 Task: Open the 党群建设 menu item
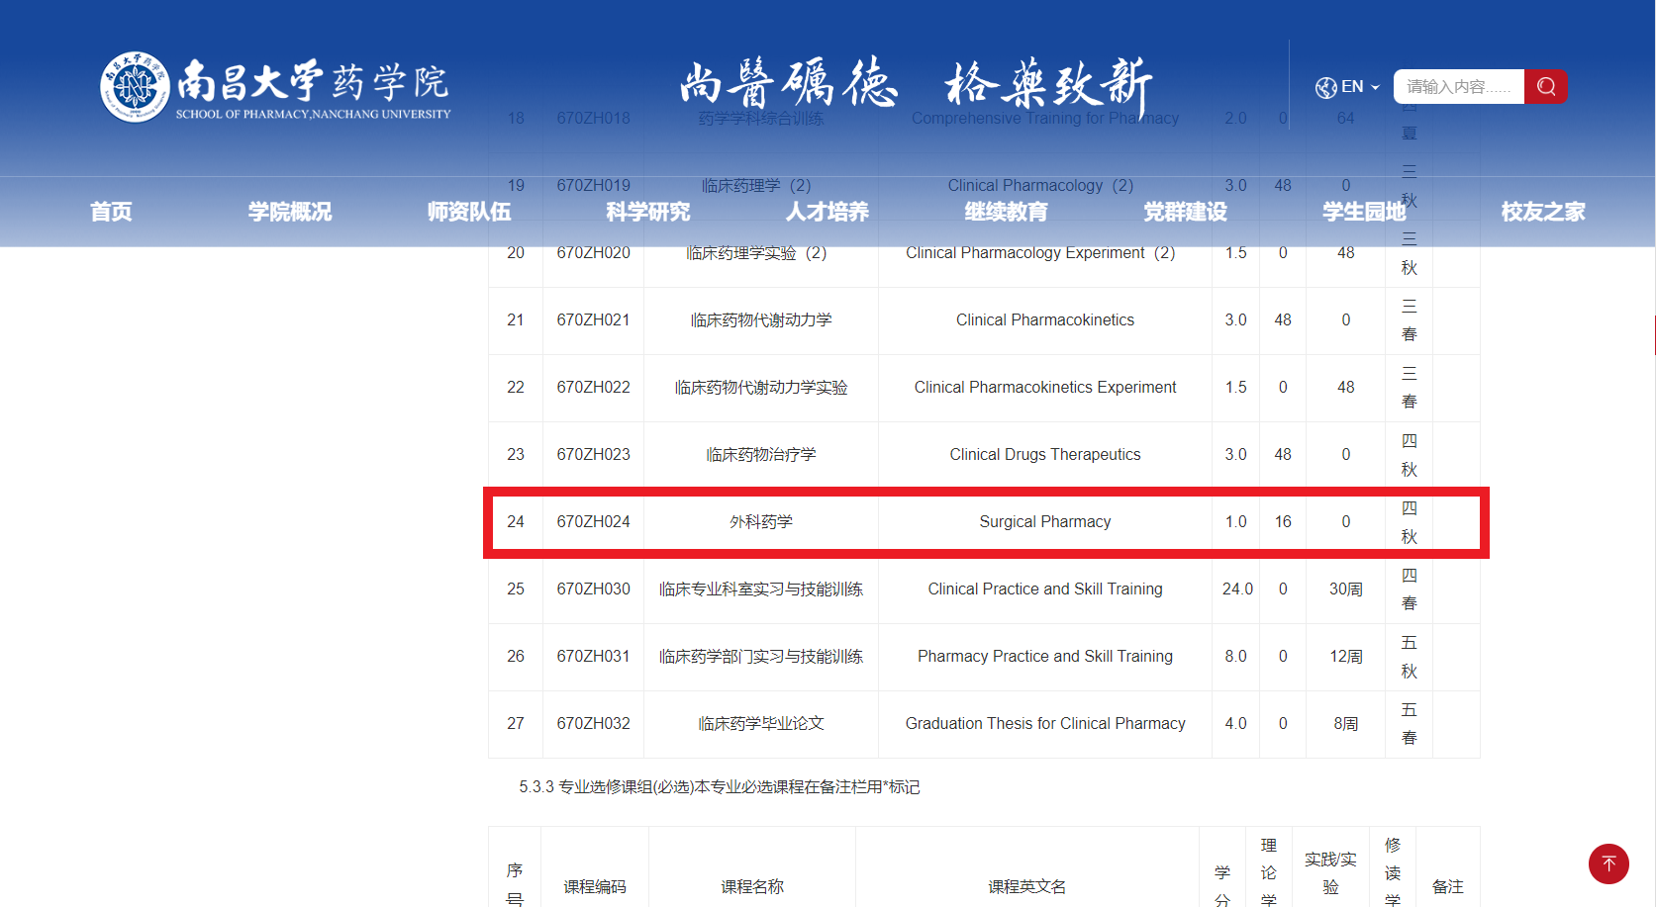[1185, 211]
